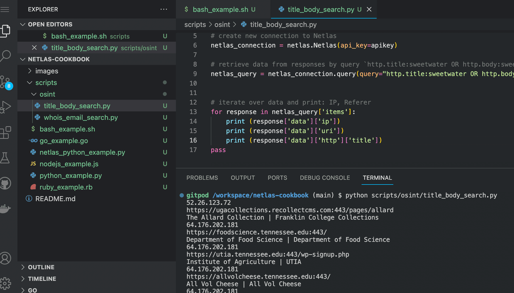The height and width of the screenshot is (293, 514).
Task: Open Explorer more actions ellipsis
Action: [x=163, y=9]
